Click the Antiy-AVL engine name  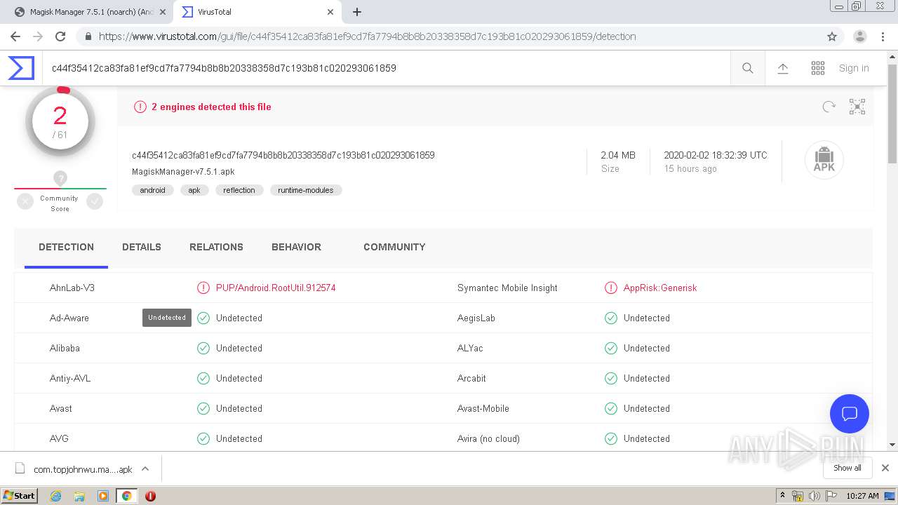70,378
